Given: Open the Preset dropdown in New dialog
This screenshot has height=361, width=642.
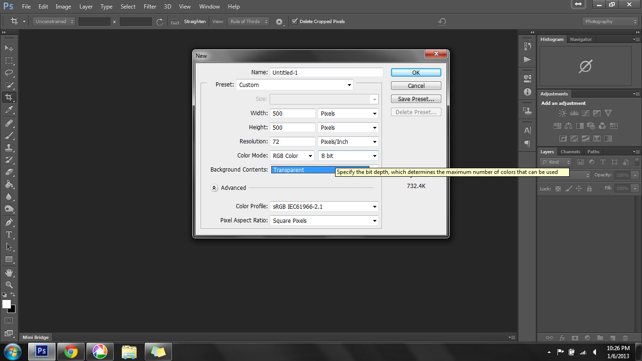Looking at the screenshot, I should 295,85.
